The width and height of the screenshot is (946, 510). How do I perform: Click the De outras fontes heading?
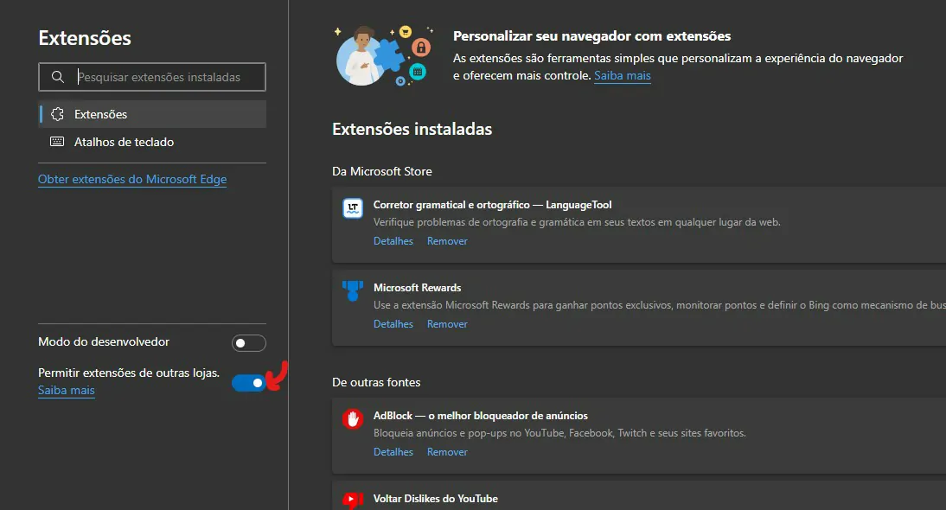click(376, 382)
